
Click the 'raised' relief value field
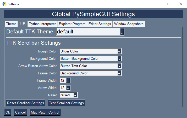[x=67, y=95]
